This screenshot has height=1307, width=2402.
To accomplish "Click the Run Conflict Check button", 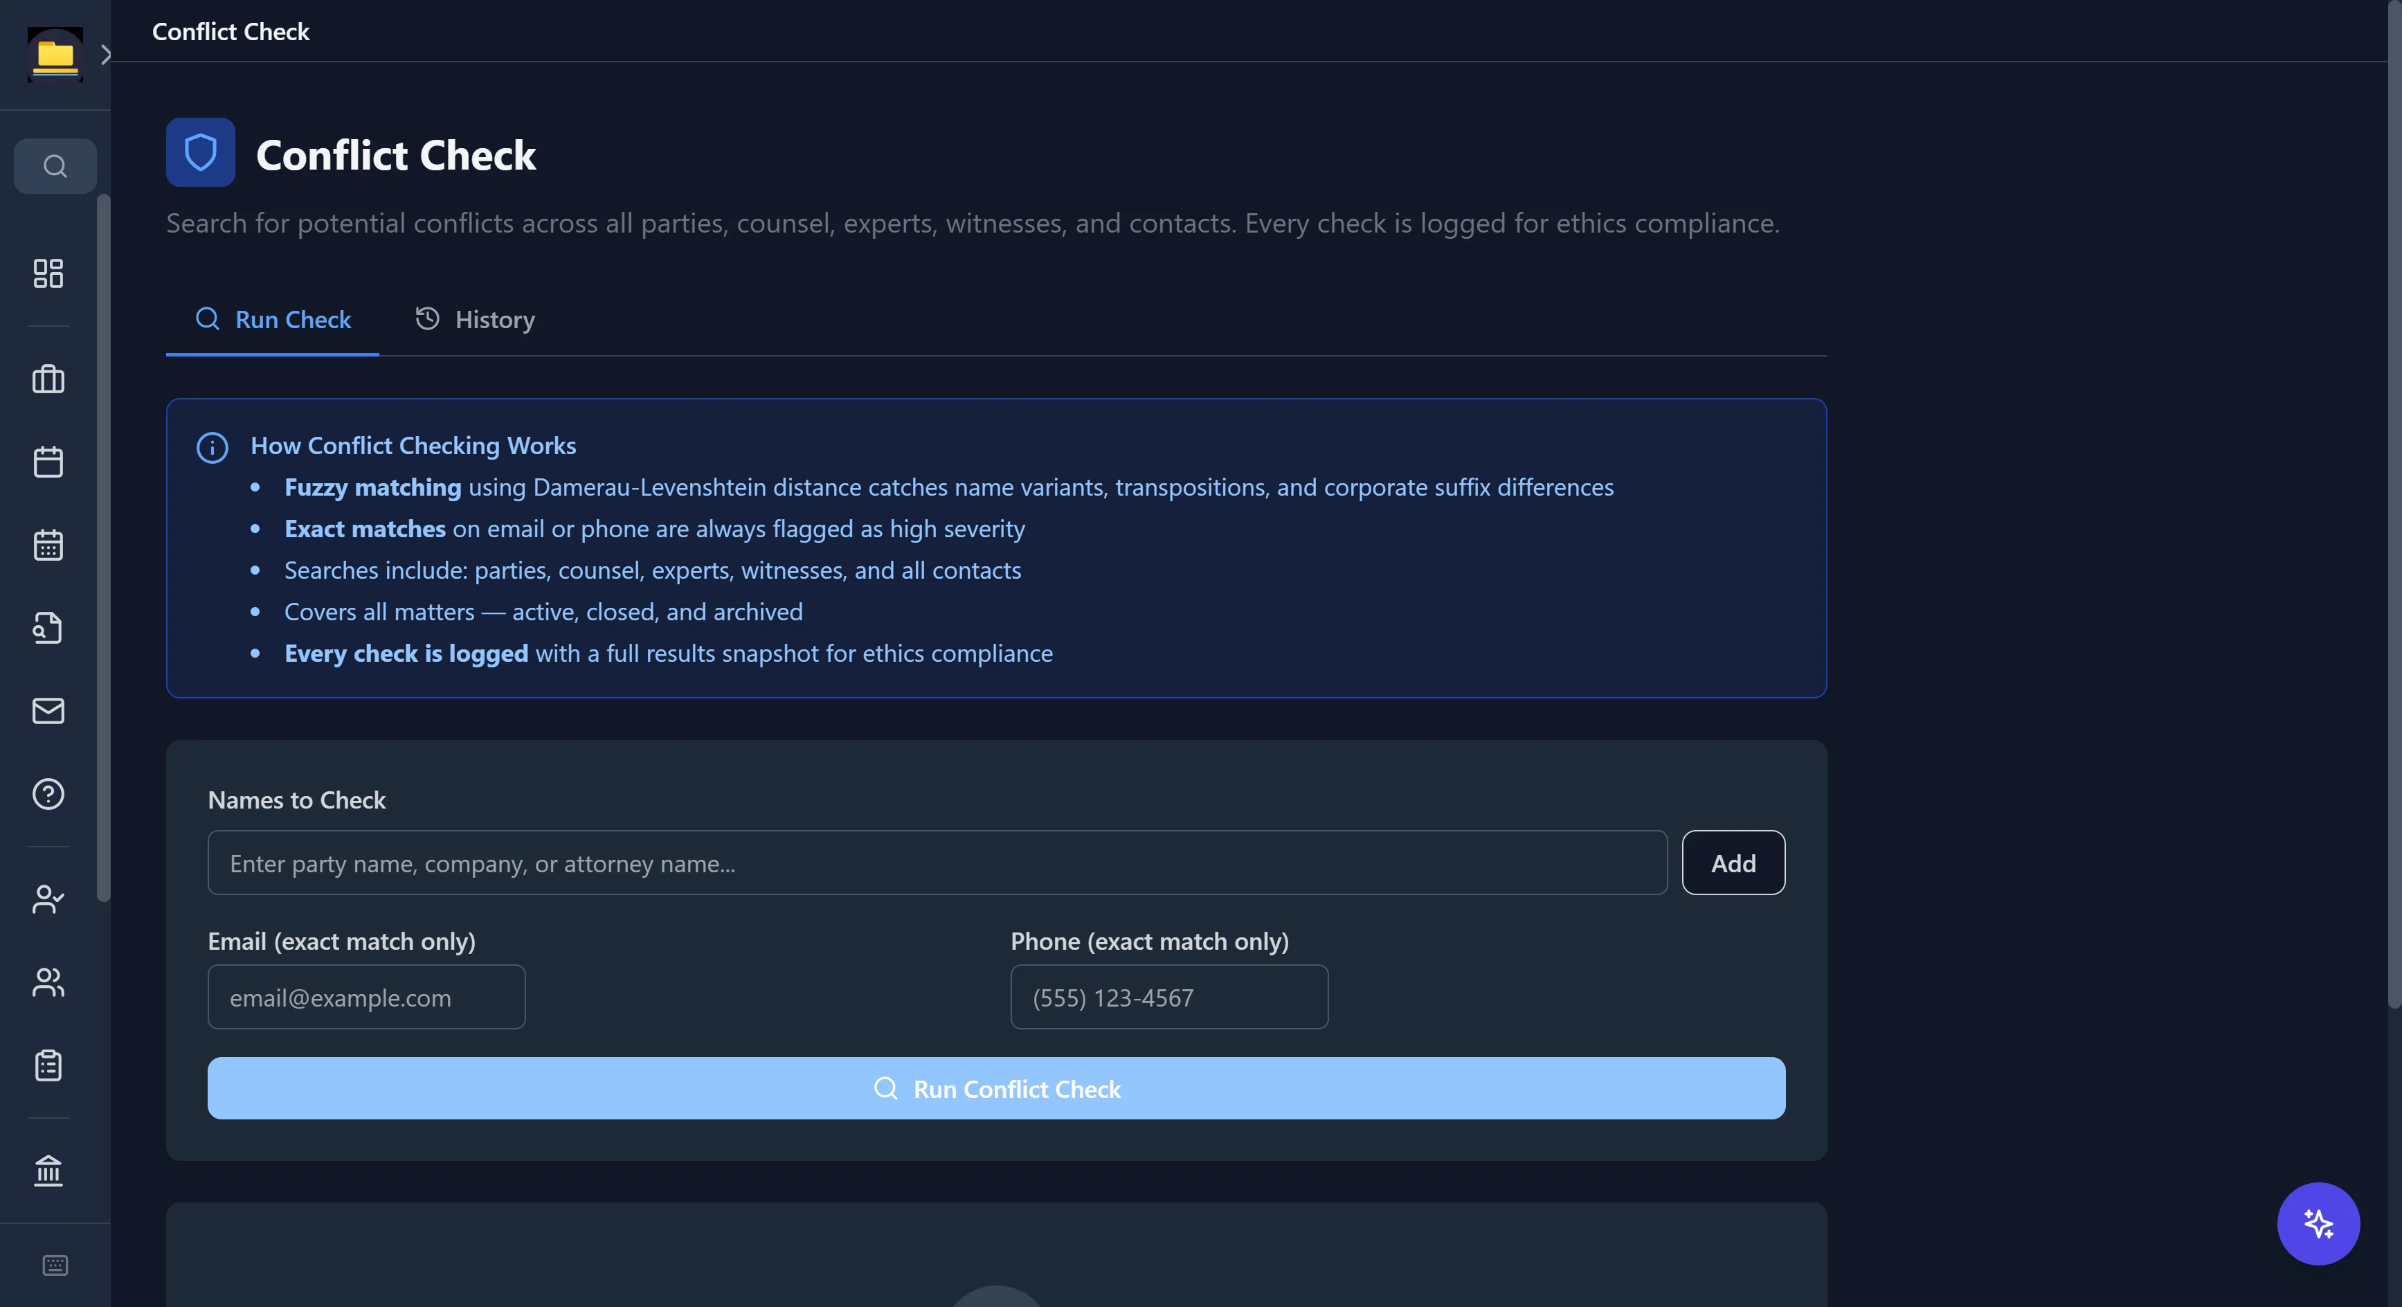I will [x=996, y=1088].
